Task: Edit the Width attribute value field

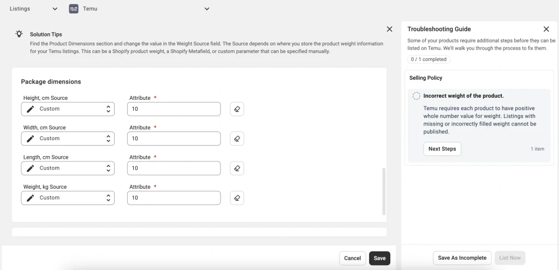Action: pos(174,139)
